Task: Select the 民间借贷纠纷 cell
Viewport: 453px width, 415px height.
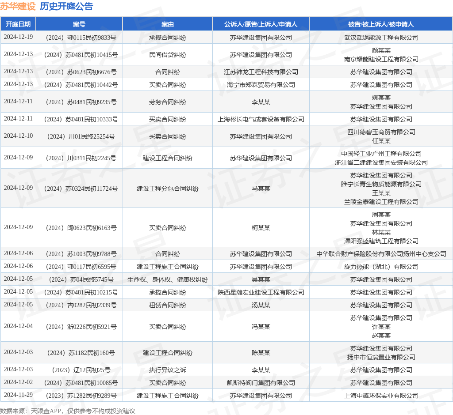Action: (168, 55)
